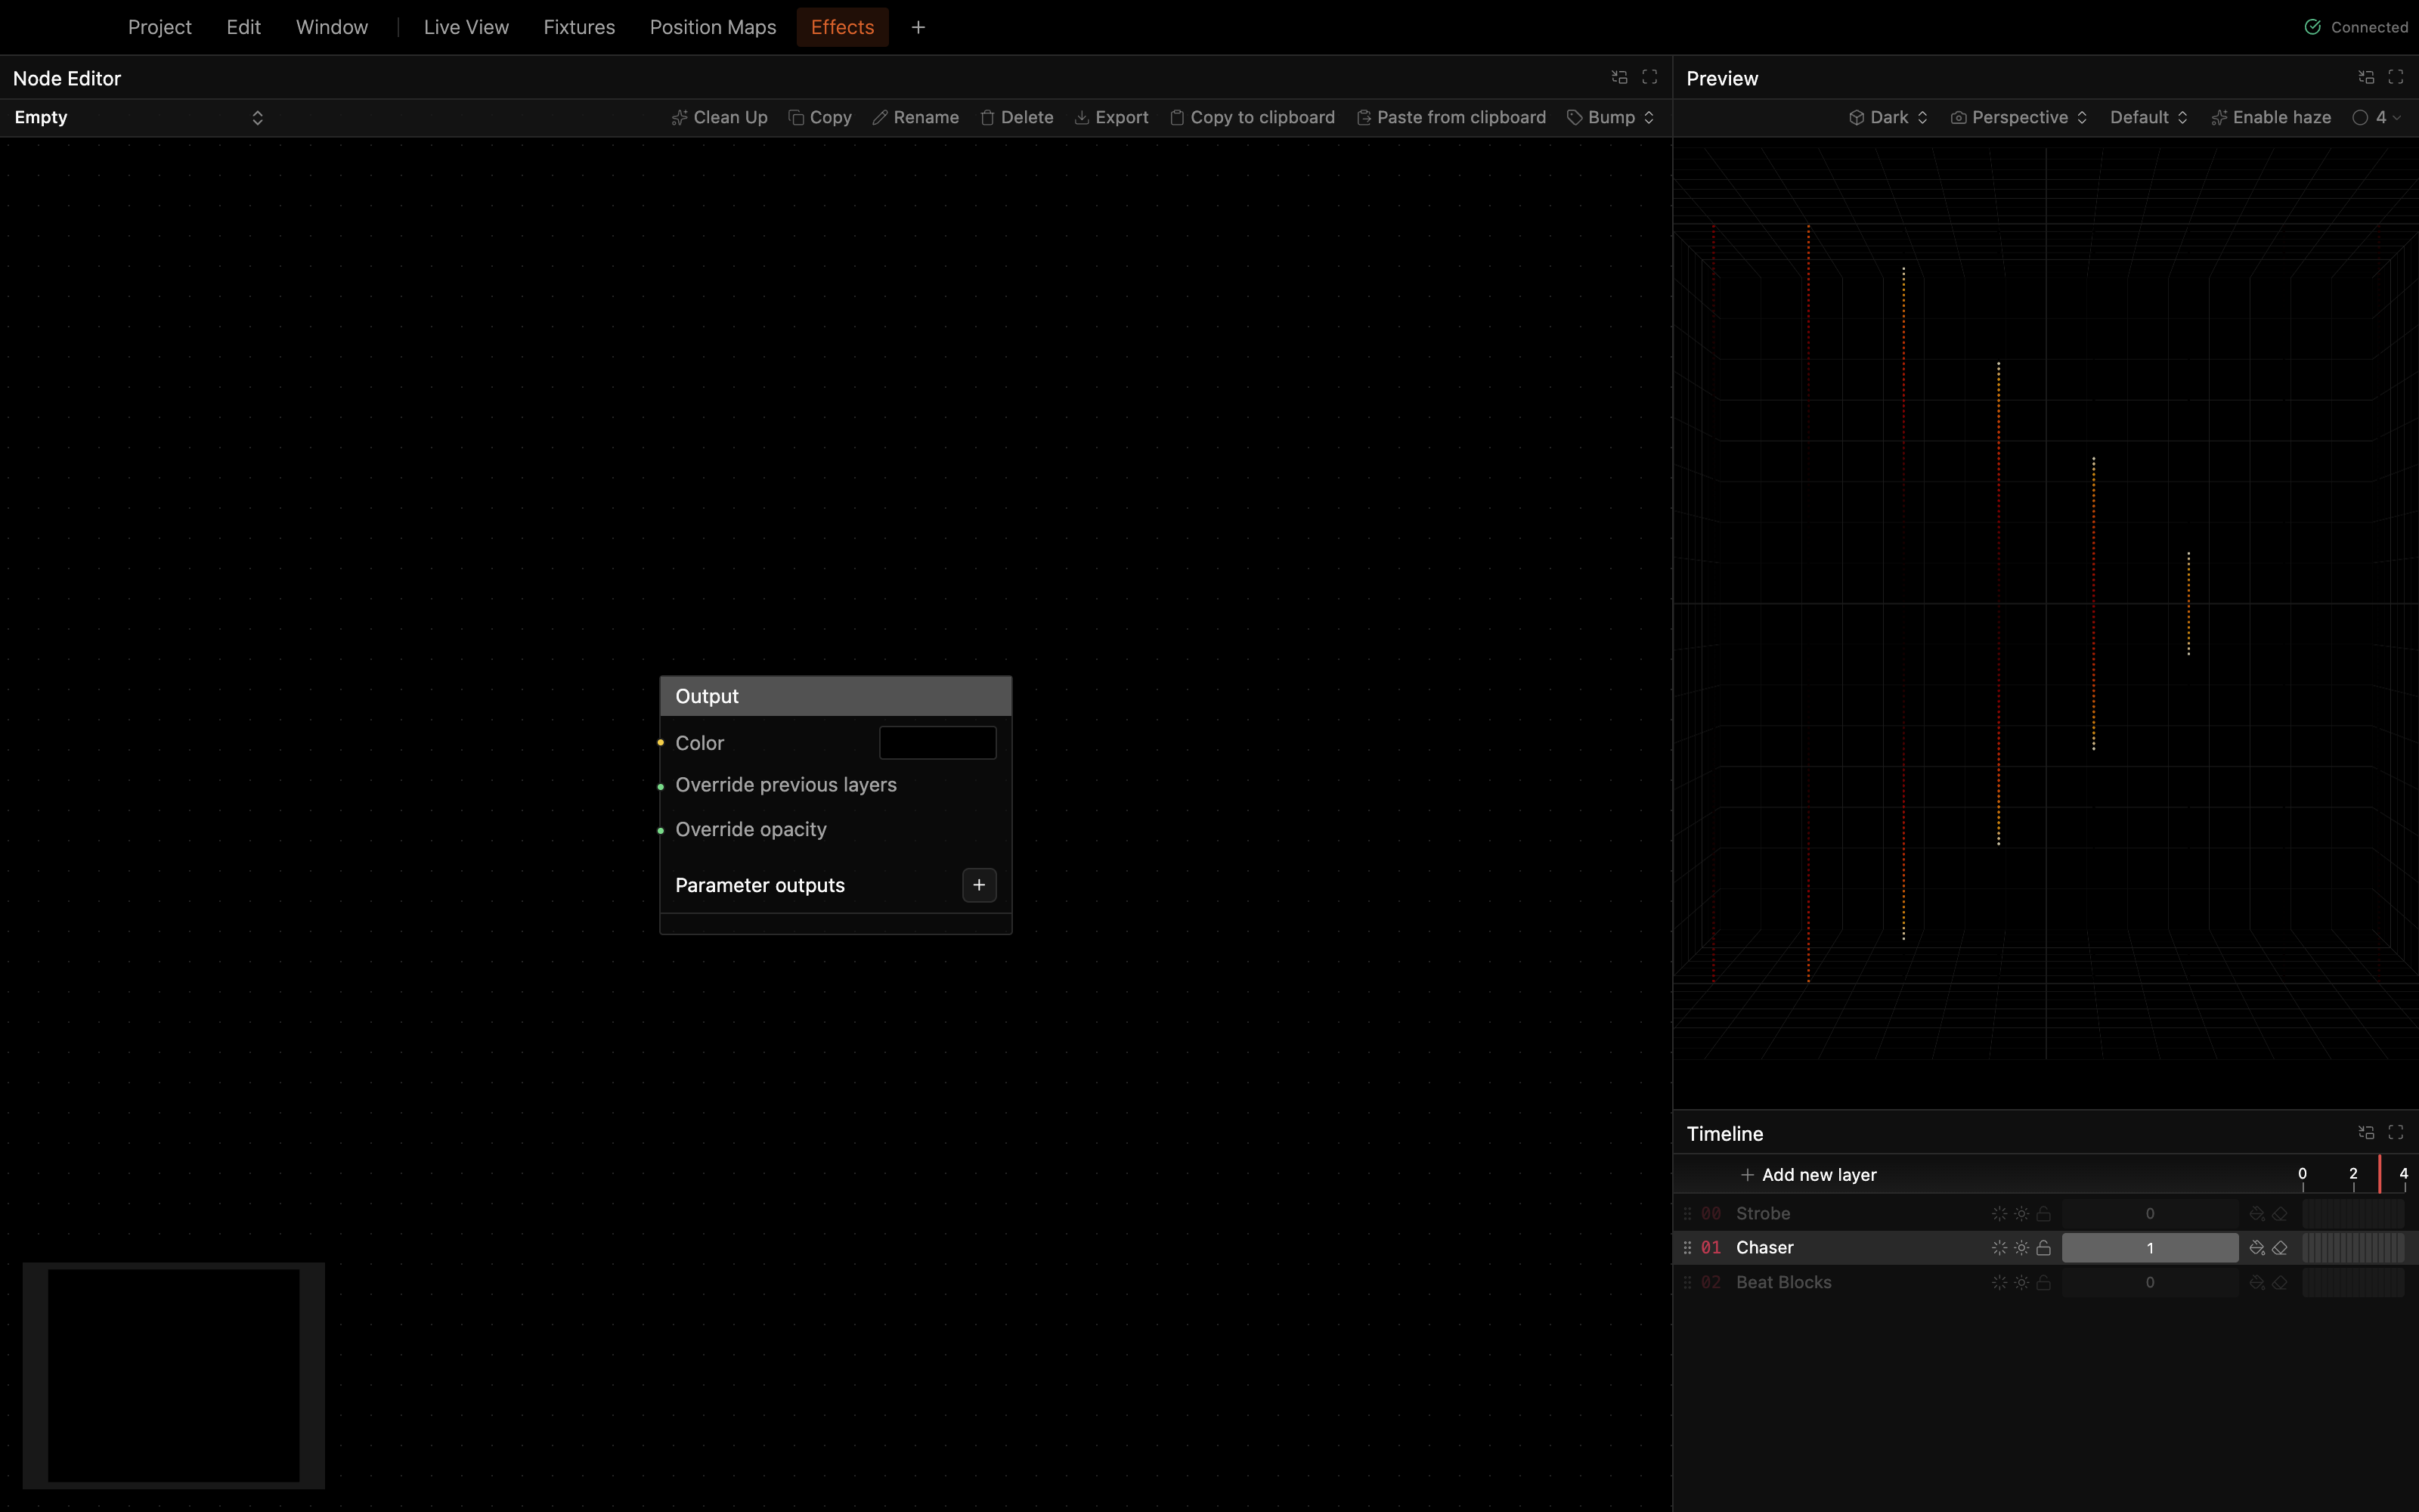The width and height of the screenshot is (2419, 1512).
Task: Click the eraser icon on Strobe layer
Action: [2280, 1214]
